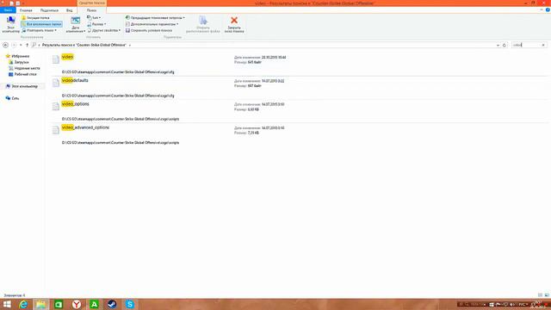The image size is (551, 310).
Task: Switch to the Share ribbon tab
Action: click(49, 10)
